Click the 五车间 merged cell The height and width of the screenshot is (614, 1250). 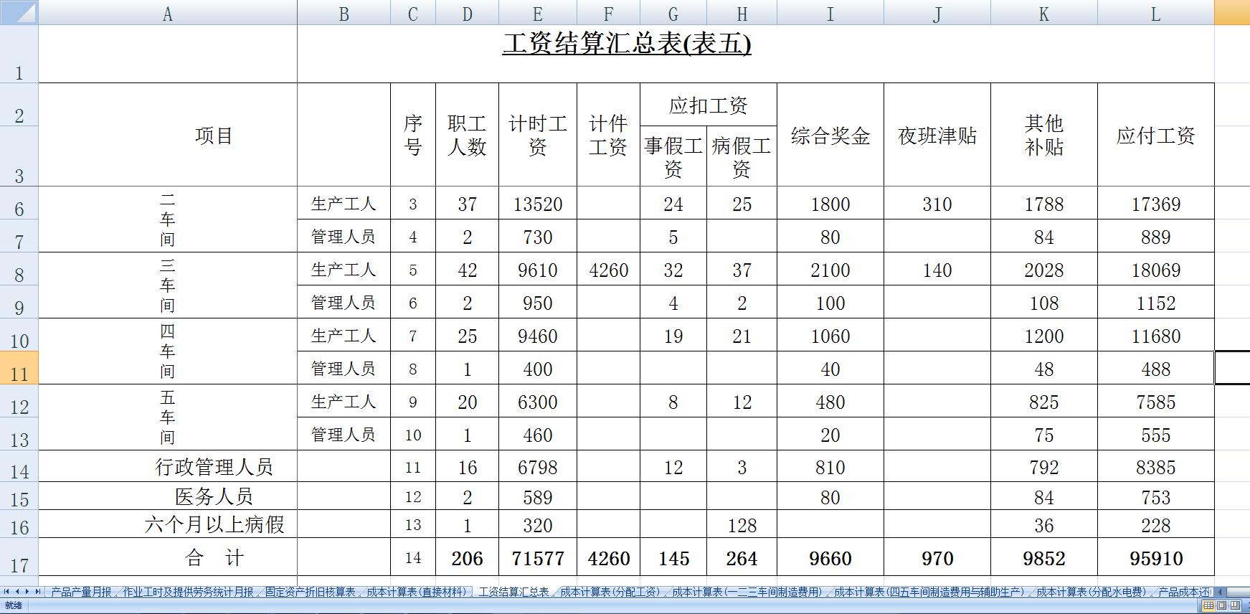[x=168, y=417]
